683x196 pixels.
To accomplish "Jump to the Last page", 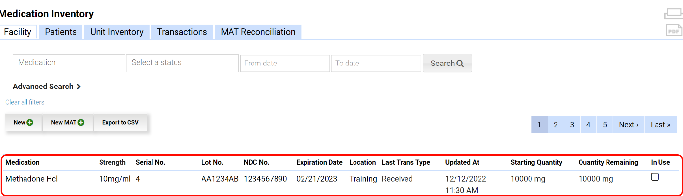I will [660, 125].
